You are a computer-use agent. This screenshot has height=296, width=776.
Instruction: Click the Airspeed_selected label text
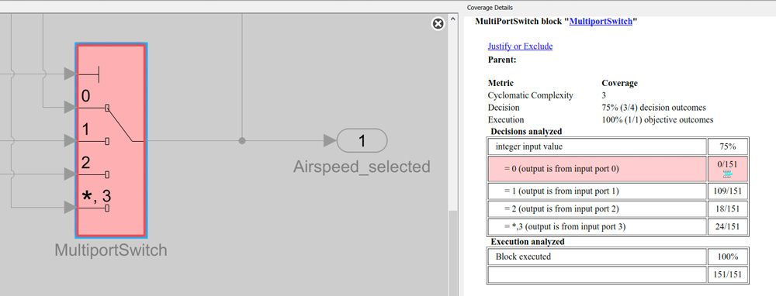point(362,167)
